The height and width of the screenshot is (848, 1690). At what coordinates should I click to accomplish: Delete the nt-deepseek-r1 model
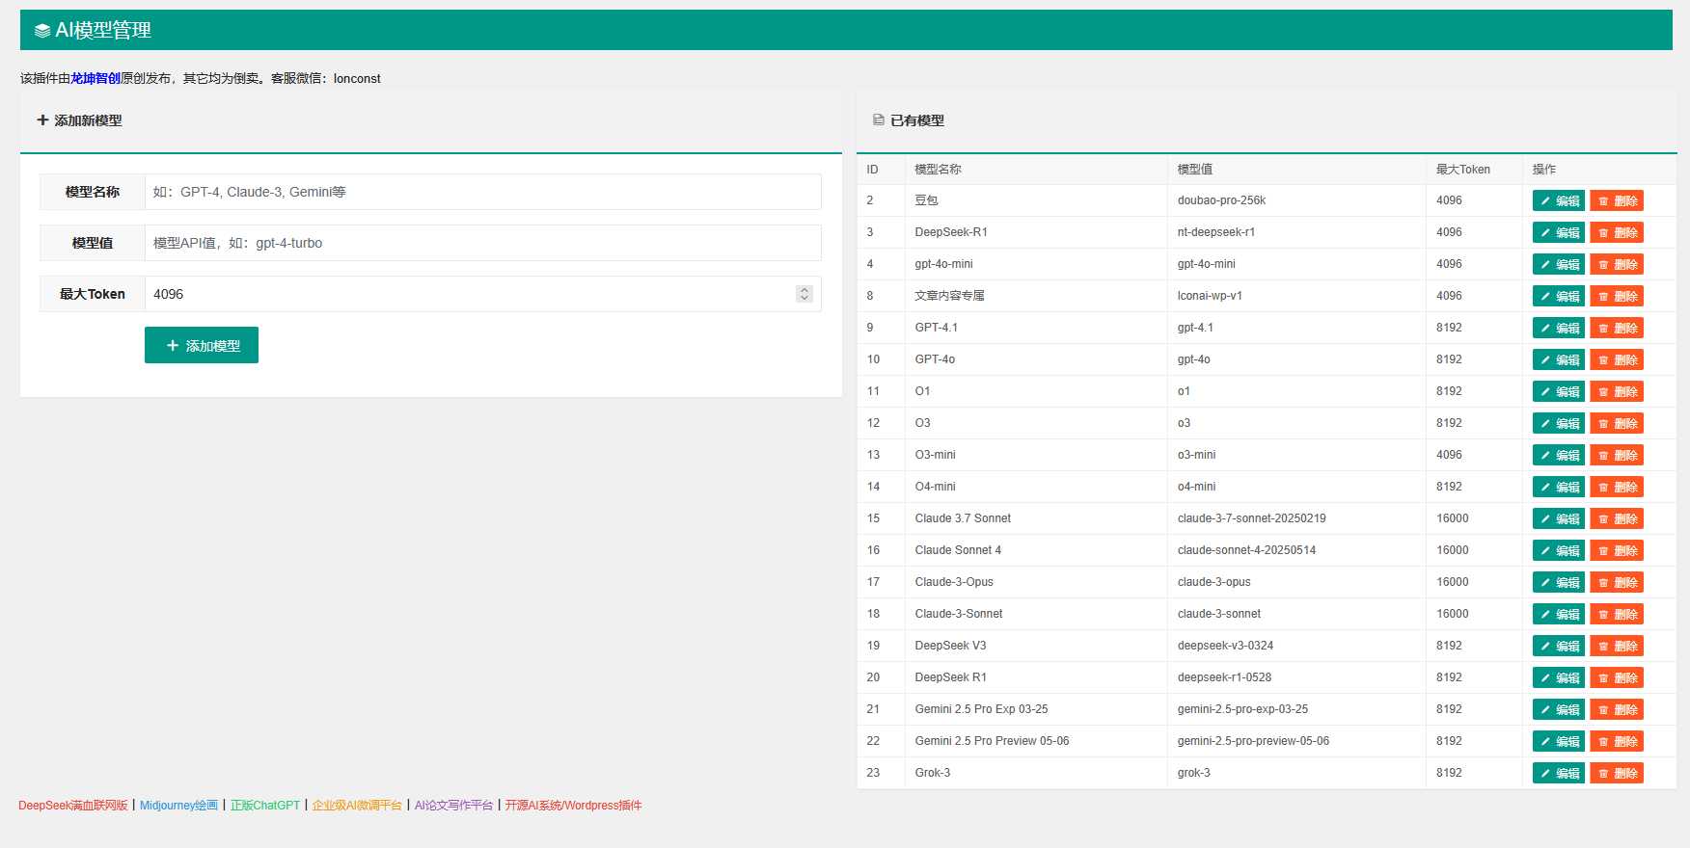pos(1616,232)
